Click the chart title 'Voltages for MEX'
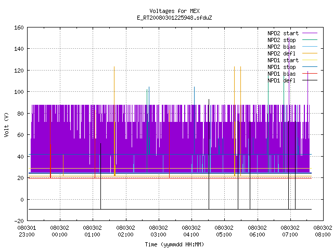Viewport: 333px width, 249px height. (x=174, y=11)
